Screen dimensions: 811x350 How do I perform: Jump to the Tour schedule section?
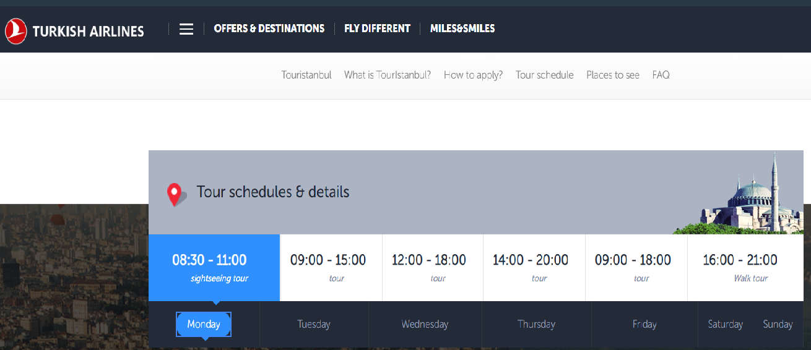pos(545,75)
